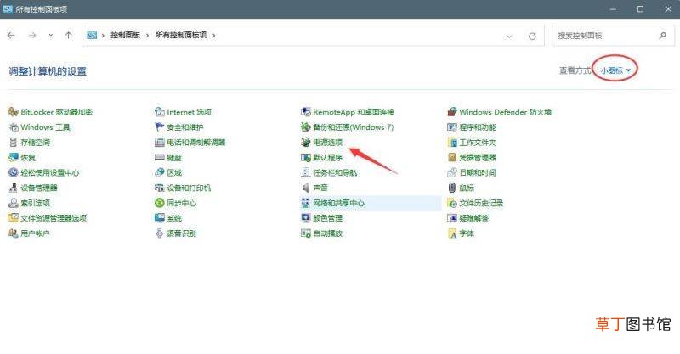Click the 疑难解答 icon

click(x=452, y=218)
